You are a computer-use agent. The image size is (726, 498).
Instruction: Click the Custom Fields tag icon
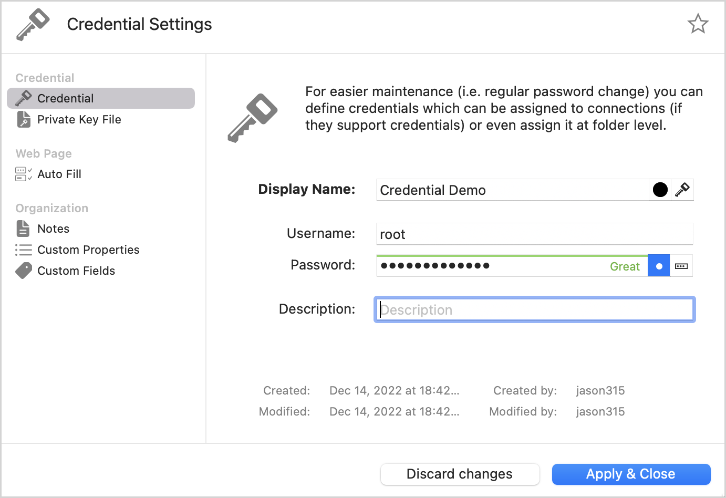(x=24, y=271)
